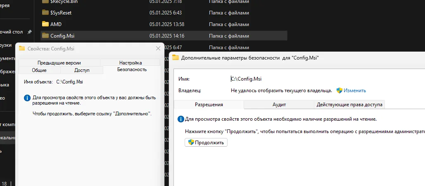Open the Предыдущие версии tab
Viewport: 425px width, 186px height.
[x=59, y=63]
